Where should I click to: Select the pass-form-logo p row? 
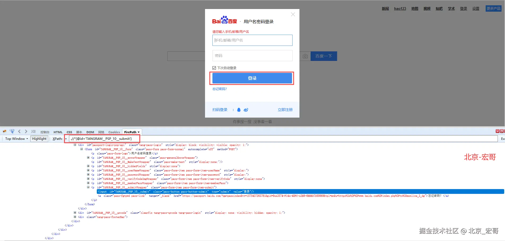(124, 153)
